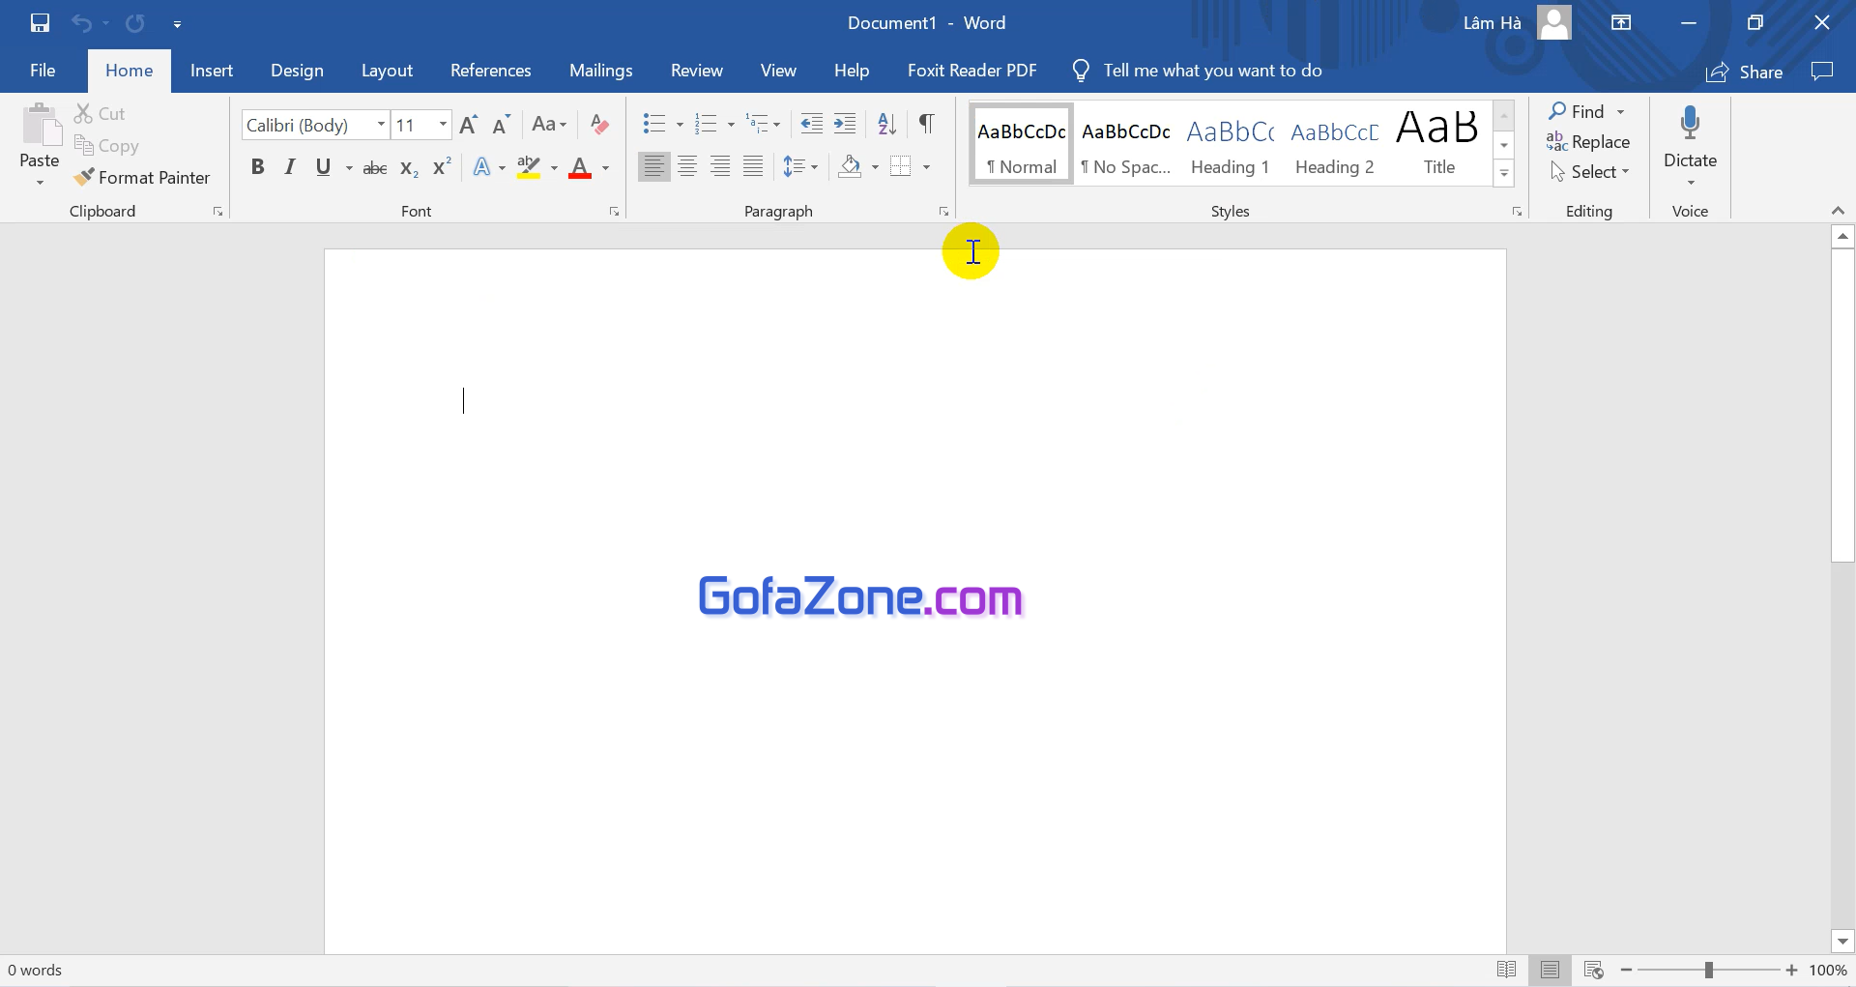Viewport: 1856px width, 987px height.
Task: Toggle show paragraph marks pilcrow
Action: tap(926, 124)
